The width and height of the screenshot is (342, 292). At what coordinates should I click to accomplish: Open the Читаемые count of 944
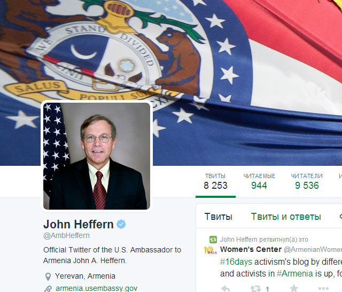[x=259, y=182]
